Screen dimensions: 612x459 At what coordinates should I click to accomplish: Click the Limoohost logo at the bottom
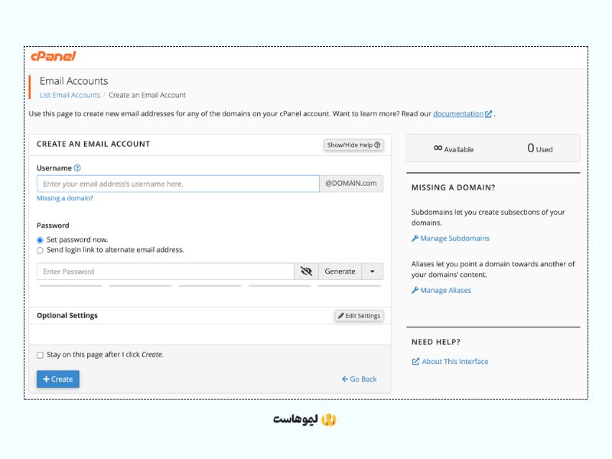[x=304, y=419]
